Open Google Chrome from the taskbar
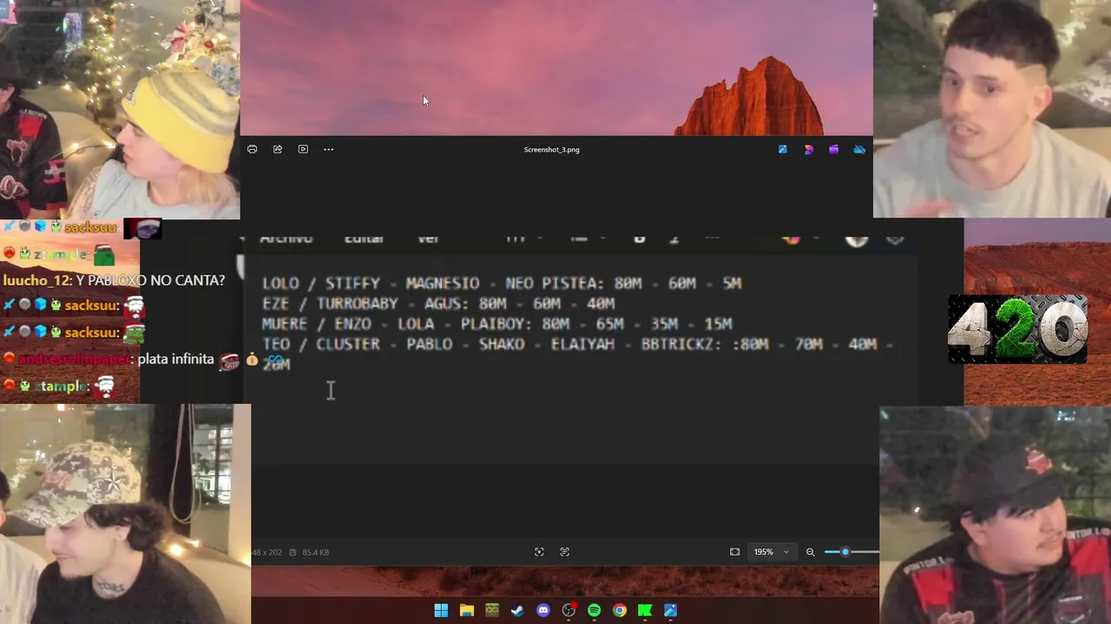 point(619,610)
